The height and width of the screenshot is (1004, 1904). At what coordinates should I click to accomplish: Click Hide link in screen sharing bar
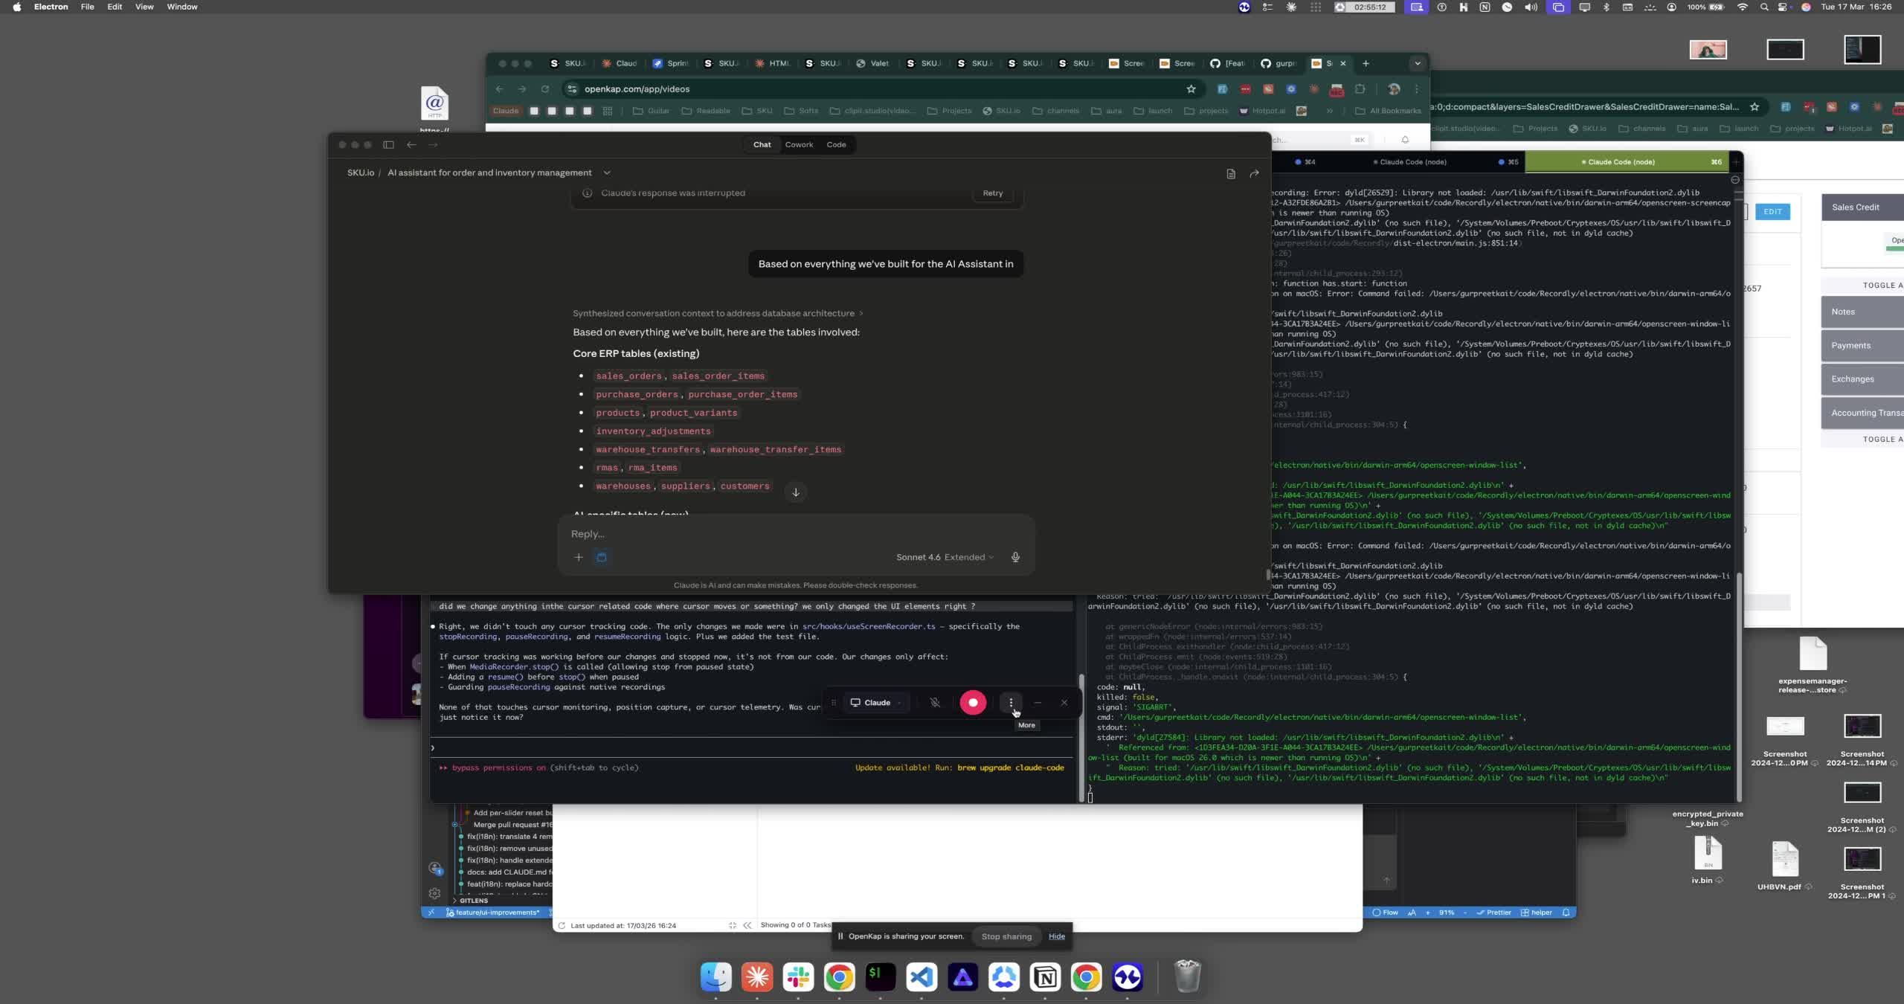click(1056, 936)
